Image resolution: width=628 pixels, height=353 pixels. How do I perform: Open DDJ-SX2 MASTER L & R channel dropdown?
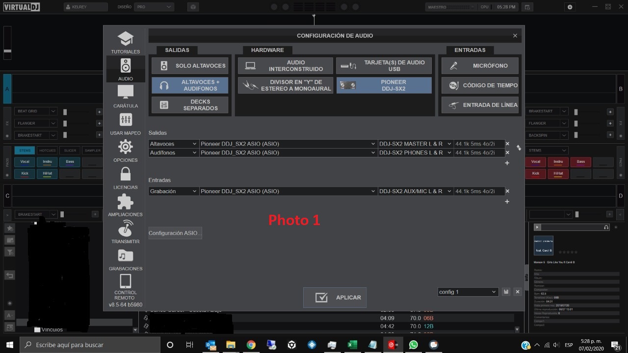(x=416, y=144)
